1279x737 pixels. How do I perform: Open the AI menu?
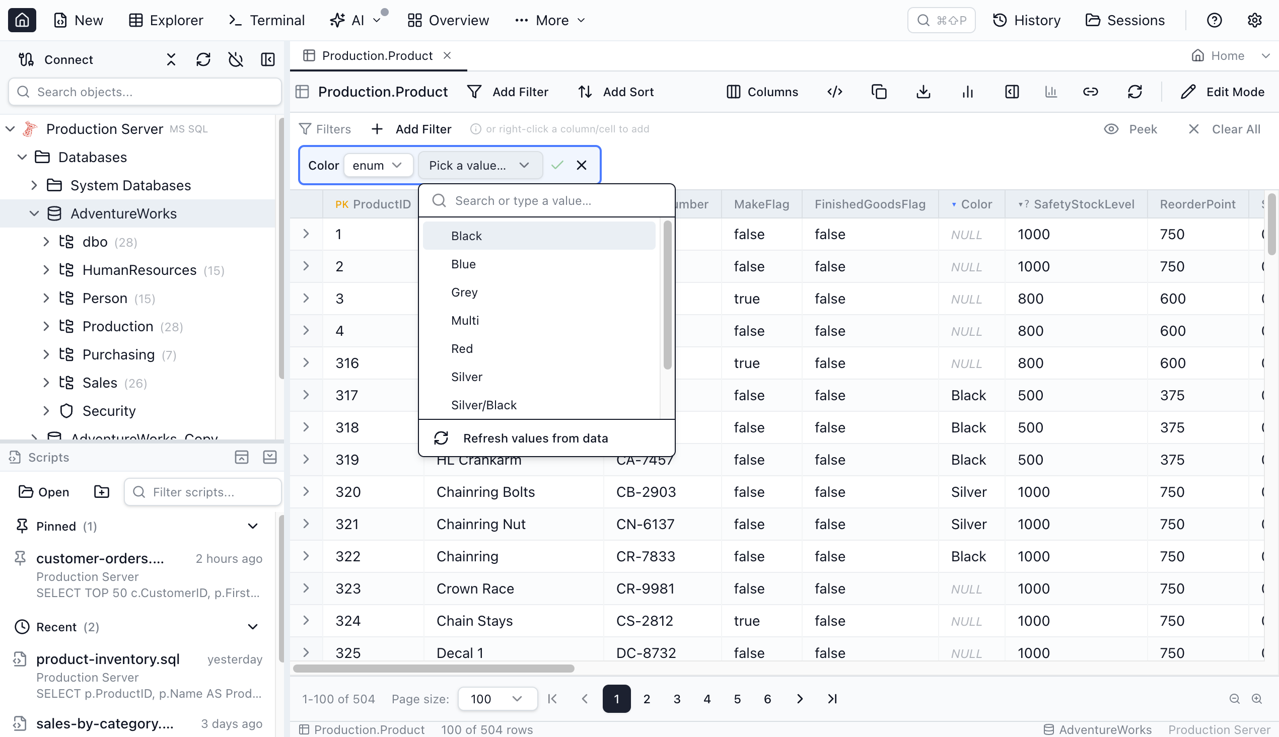pyautogui.click(x=356, y=20)
